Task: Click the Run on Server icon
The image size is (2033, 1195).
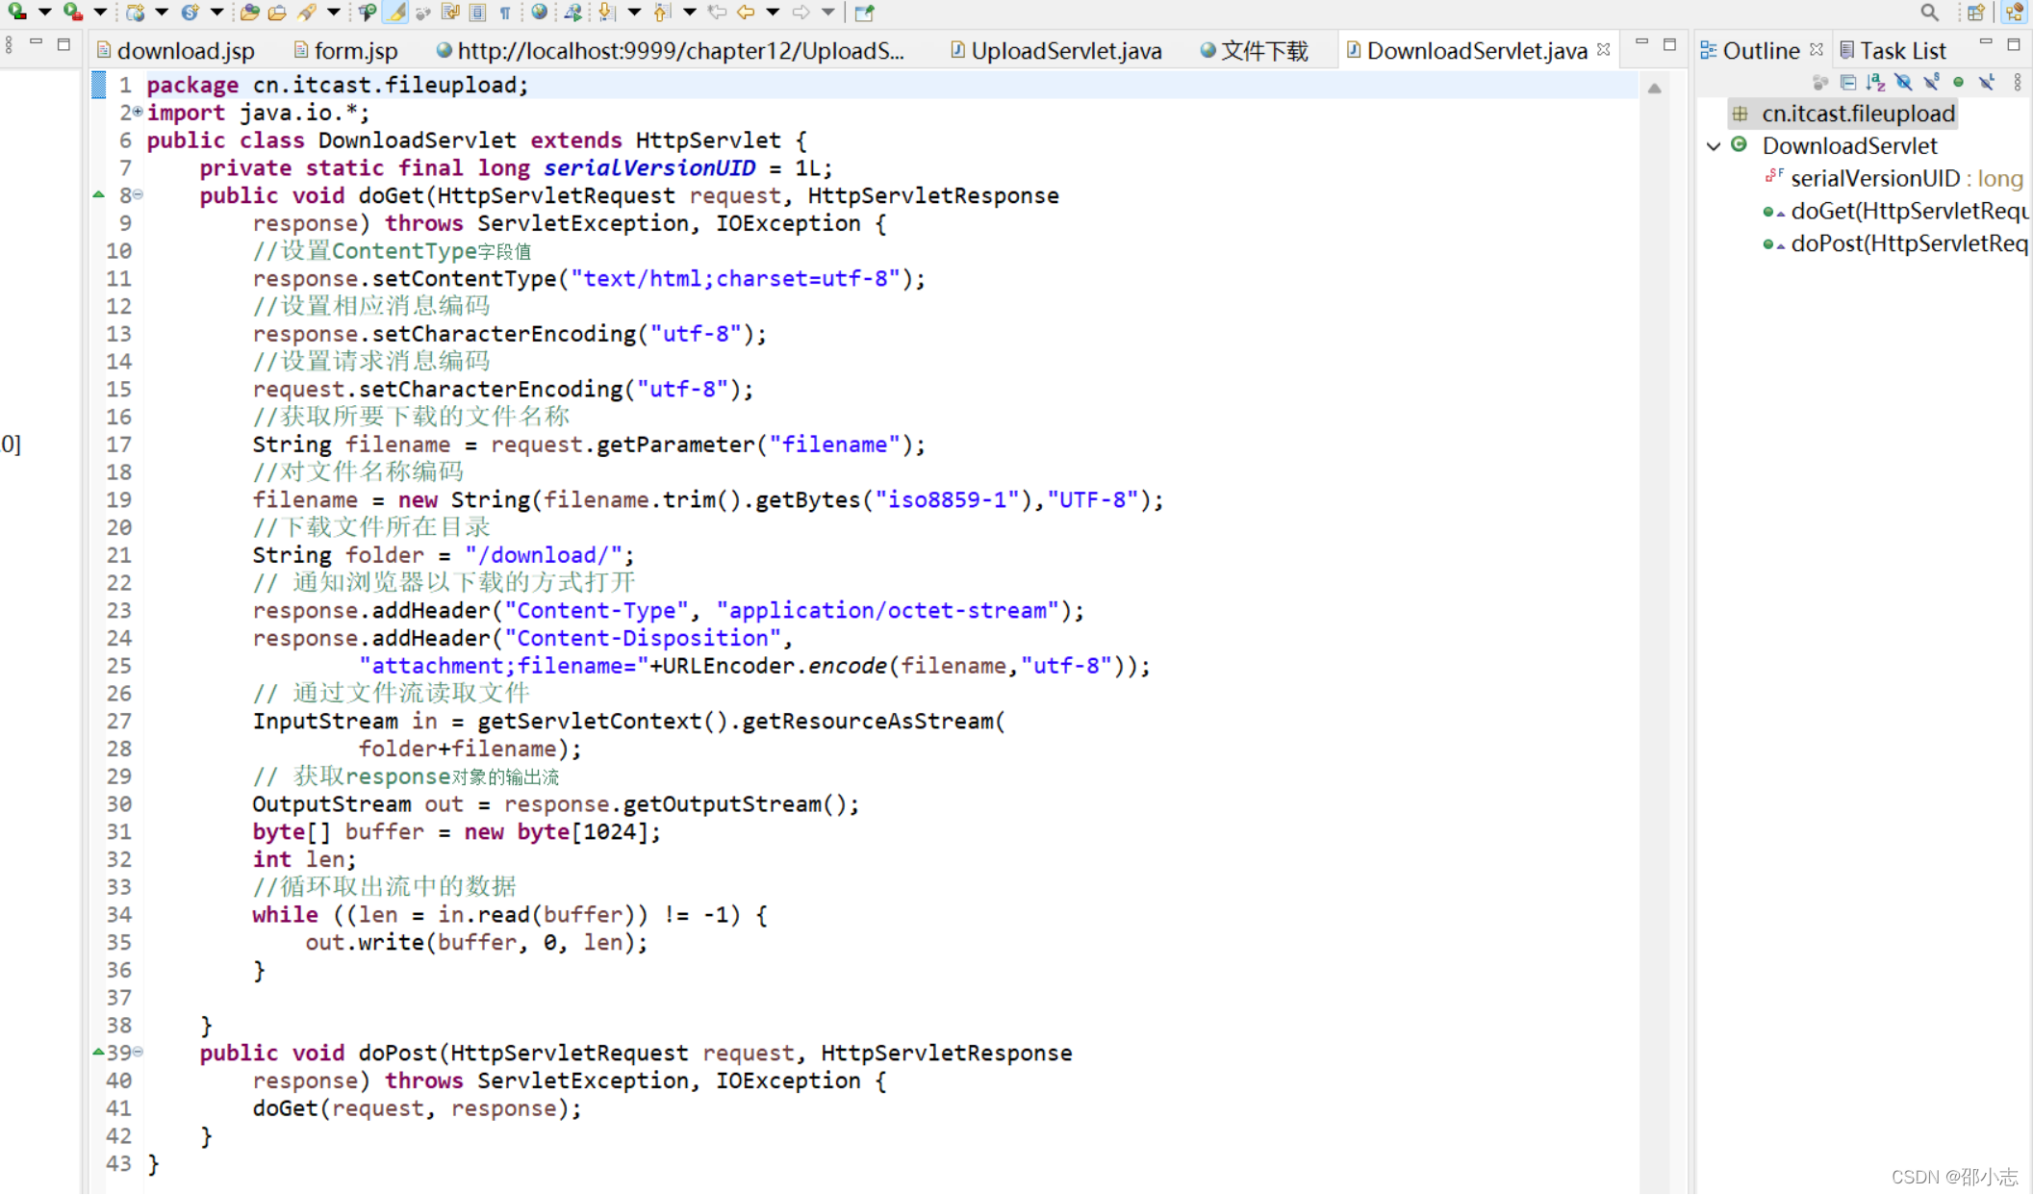Action: pyautogui.click(x=573, y=13)
